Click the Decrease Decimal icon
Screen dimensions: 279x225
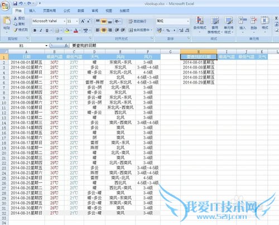(187, 30)
